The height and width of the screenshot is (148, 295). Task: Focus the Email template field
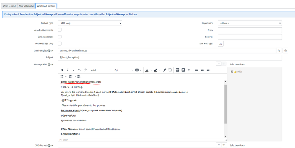coord(167,50)
